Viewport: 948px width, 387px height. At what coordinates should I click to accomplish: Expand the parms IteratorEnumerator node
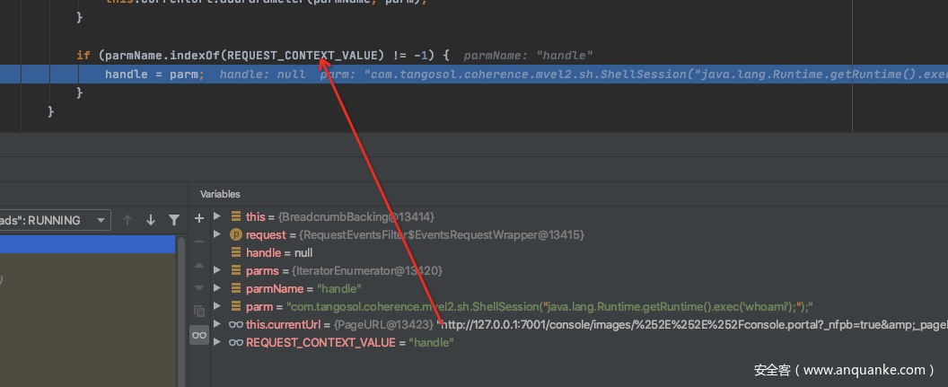coord(217,270)
